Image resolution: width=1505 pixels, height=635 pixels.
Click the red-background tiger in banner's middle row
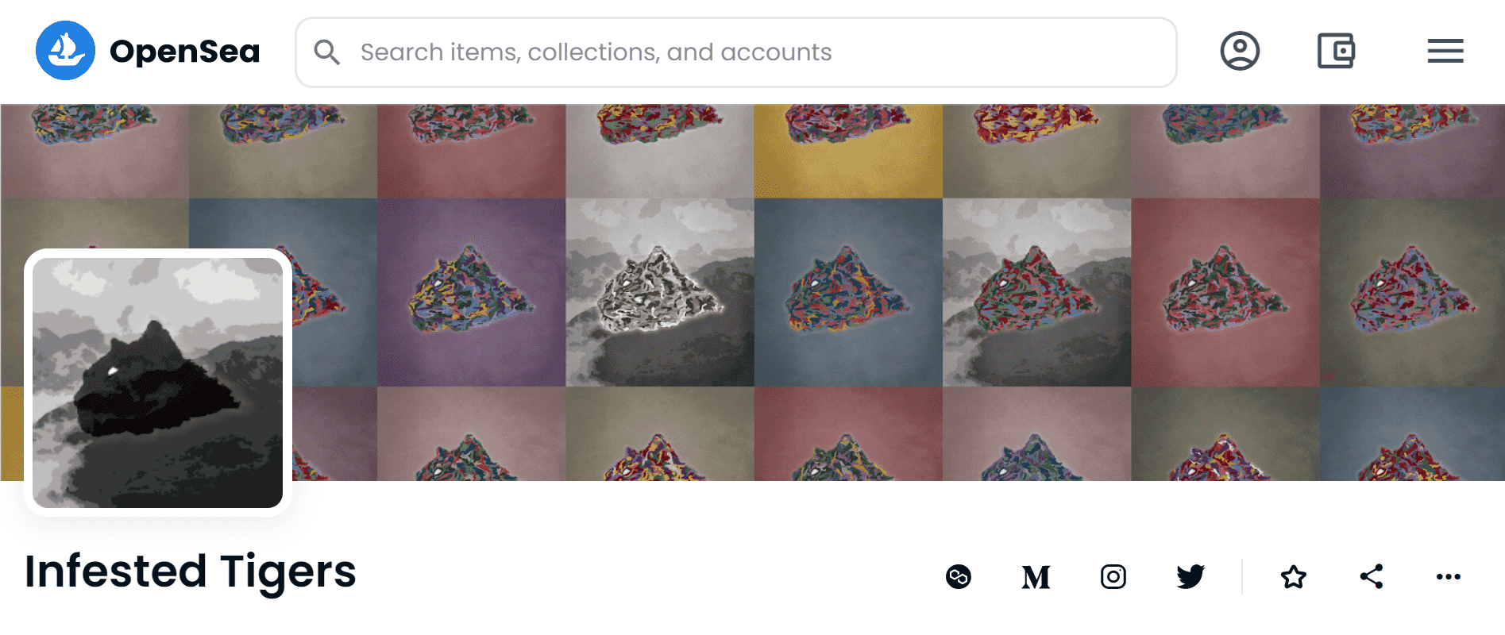(1225, 292)
